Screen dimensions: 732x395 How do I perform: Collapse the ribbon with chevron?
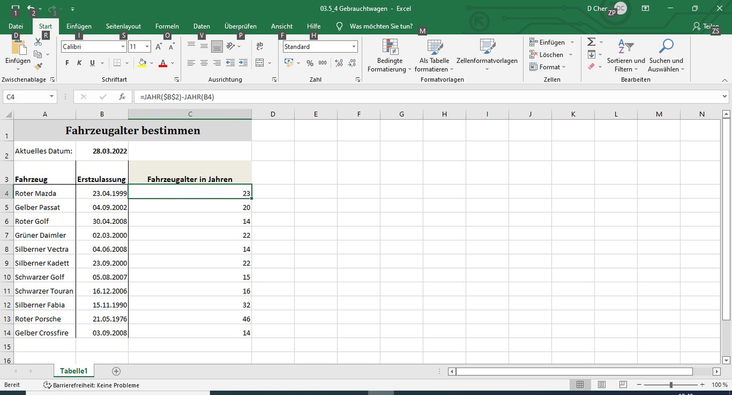(x=725, y=80)
